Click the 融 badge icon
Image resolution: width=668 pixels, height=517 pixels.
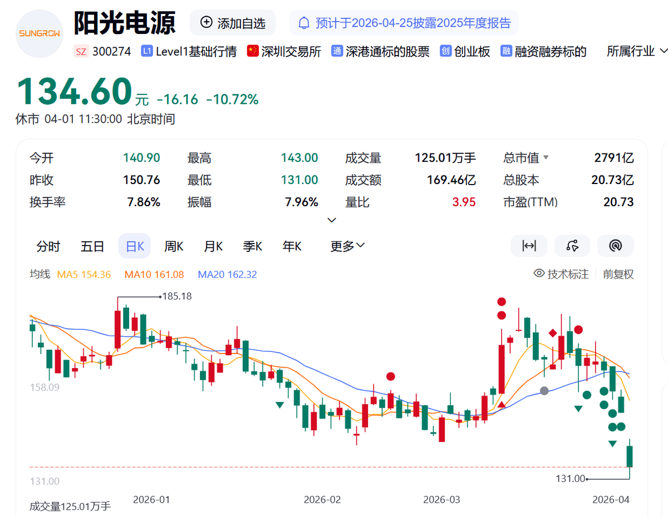[x=506, y=52]
